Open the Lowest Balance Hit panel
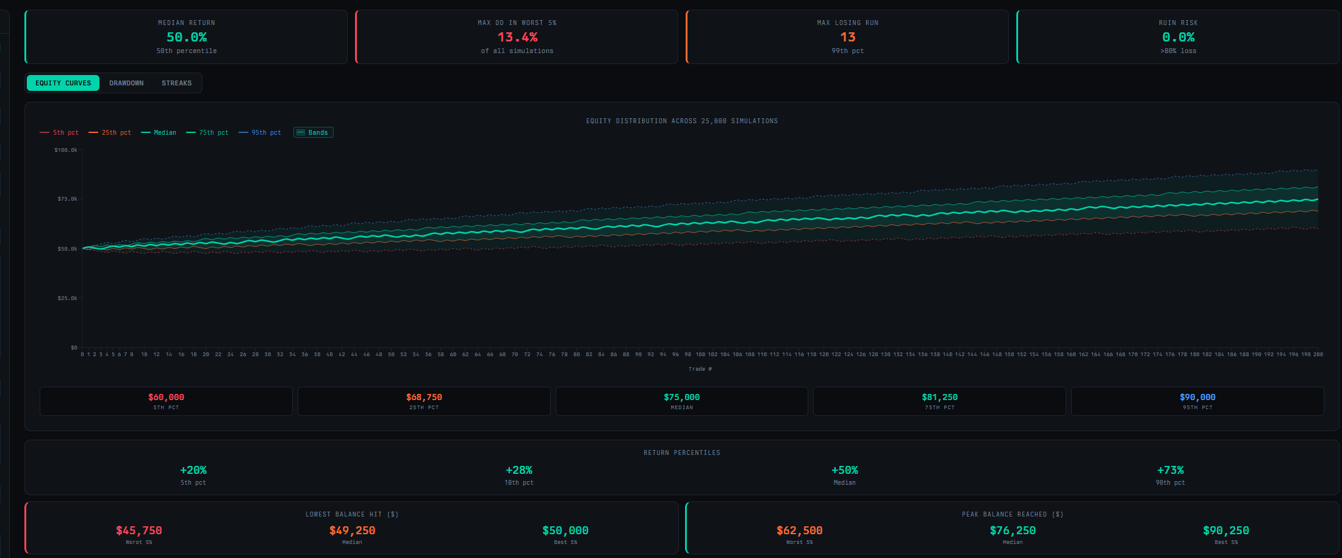The height and width of the screenshot is (558, 1342). click(351, 528)
